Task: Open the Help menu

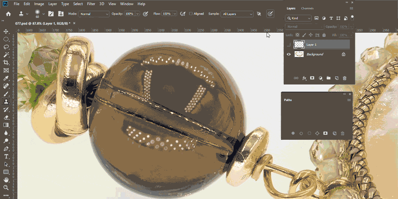Action: (141, 4)
